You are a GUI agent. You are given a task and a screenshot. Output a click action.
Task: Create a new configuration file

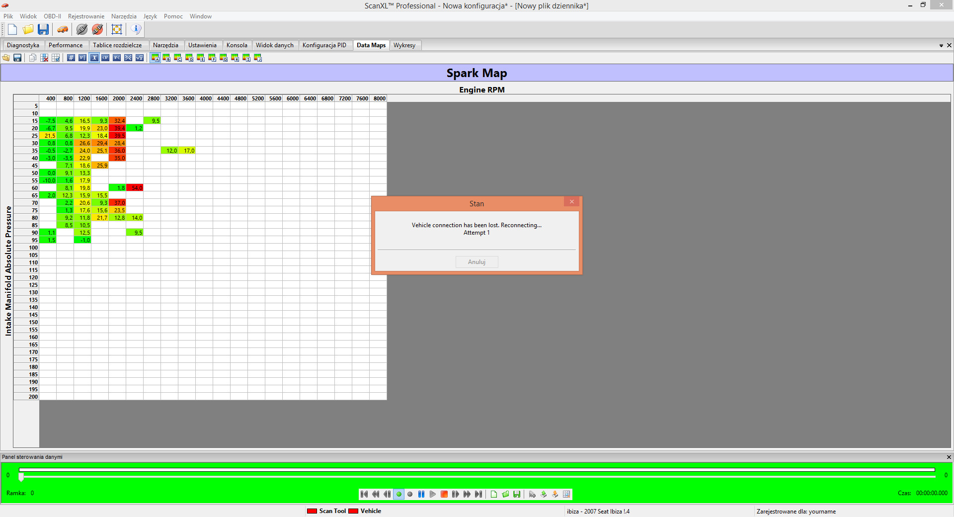12,29
